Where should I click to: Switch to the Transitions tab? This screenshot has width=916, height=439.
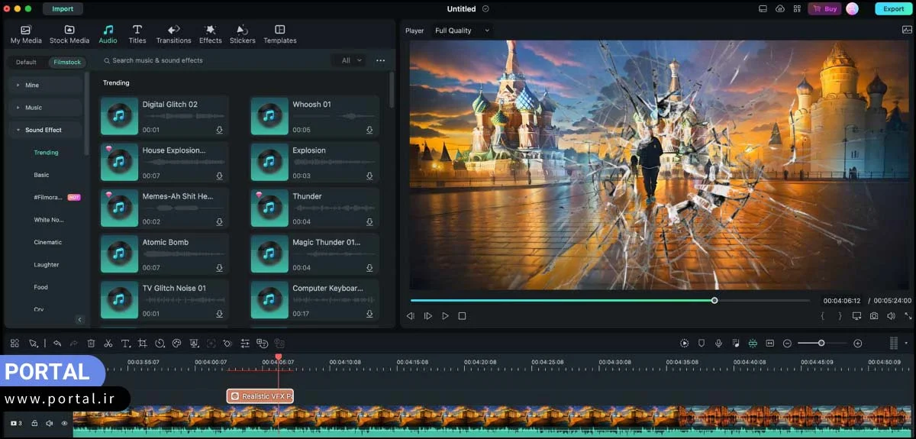point(174,34)
